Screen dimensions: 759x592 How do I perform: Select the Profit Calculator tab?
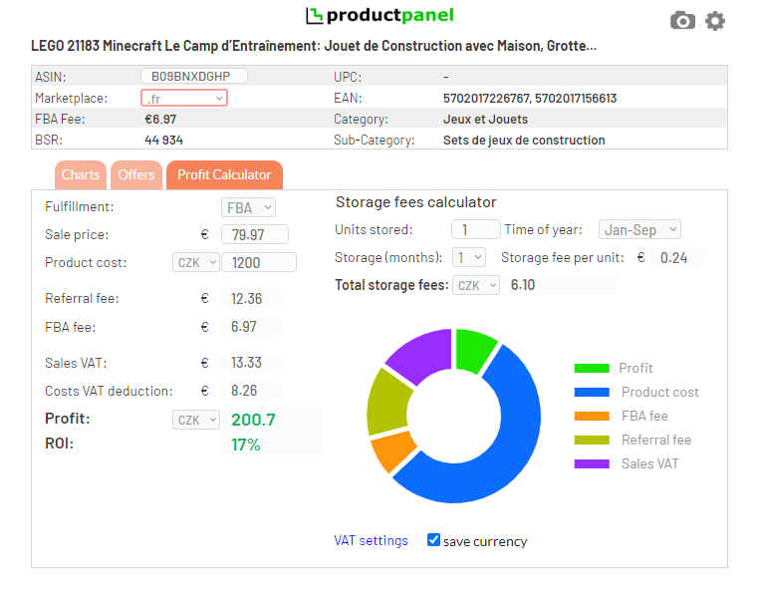point(224,174)
